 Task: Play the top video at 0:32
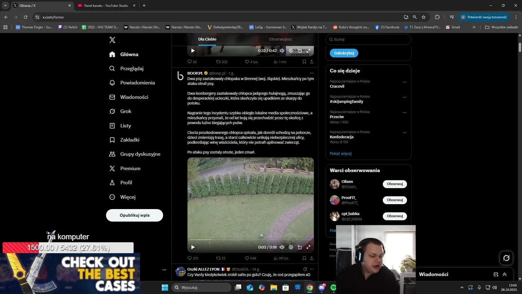pos(193,51)
